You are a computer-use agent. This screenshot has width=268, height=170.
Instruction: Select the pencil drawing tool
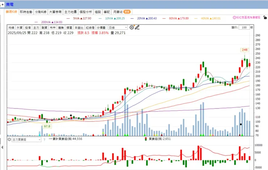tap(137, 27)
